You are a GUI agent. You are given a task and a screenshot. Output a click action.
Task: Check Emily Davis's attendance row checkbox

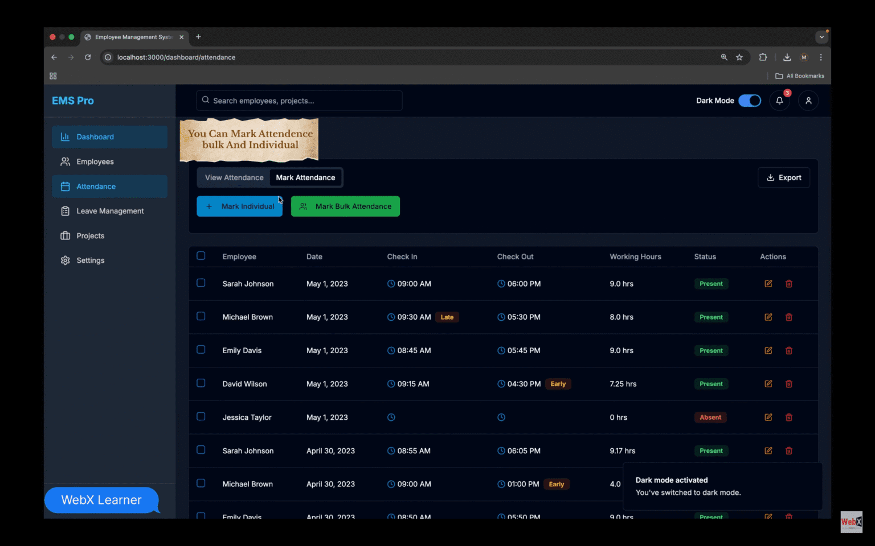(x=201, y=350)
